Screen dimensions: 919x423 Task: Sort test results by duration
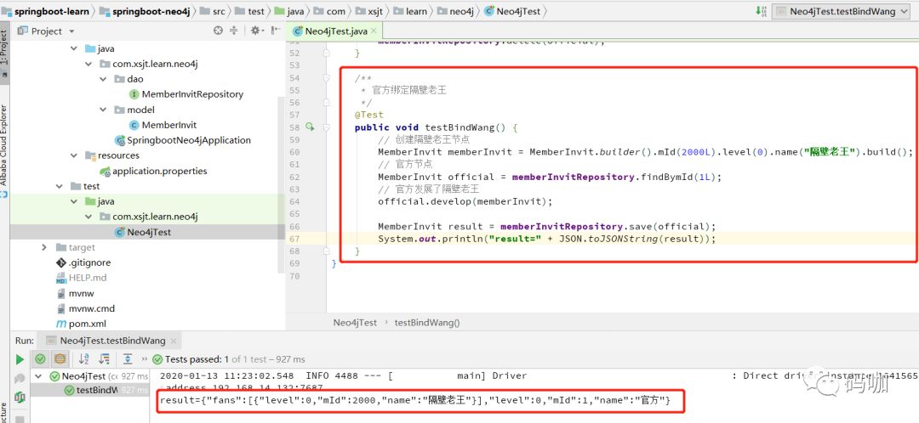pyautogui.click(x=105, y=359)
